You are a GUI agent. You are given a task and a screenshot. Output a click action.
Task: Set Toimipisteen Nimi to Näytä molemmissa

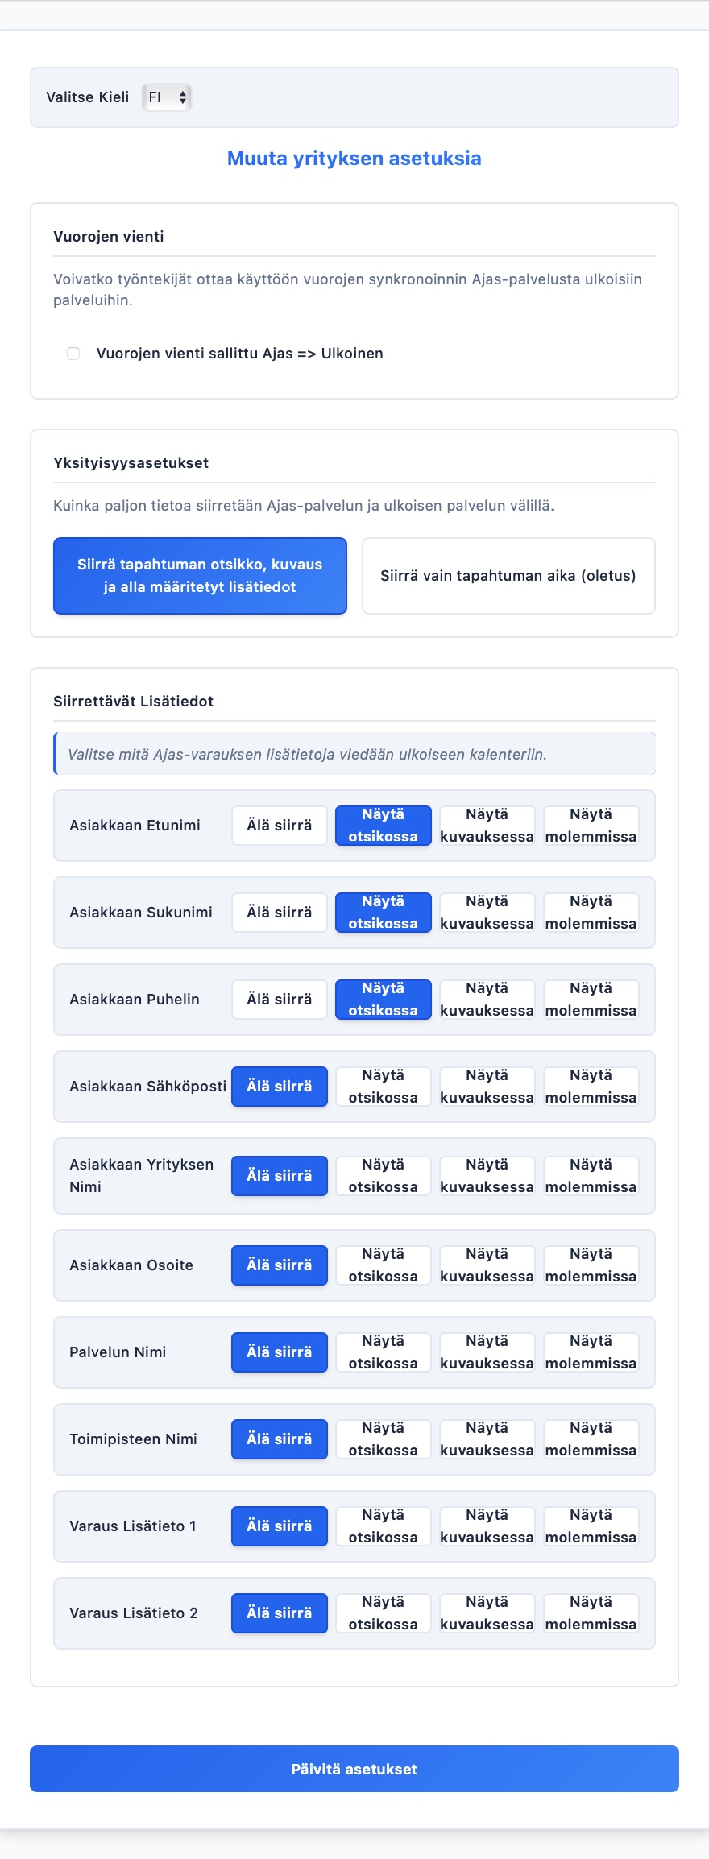(591, 1439)
